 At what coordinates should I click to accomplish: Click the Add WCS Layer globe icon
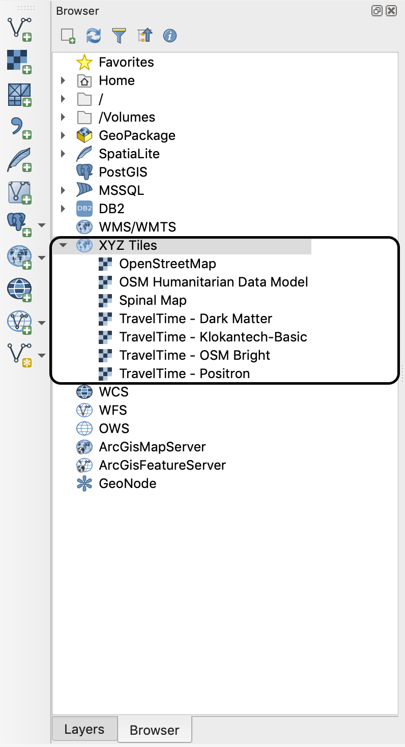coord(20,290)
